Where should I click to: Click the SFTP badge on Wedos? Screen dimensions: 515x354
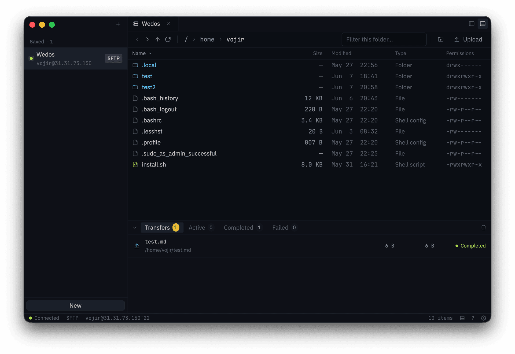click(x=113, y=58)
